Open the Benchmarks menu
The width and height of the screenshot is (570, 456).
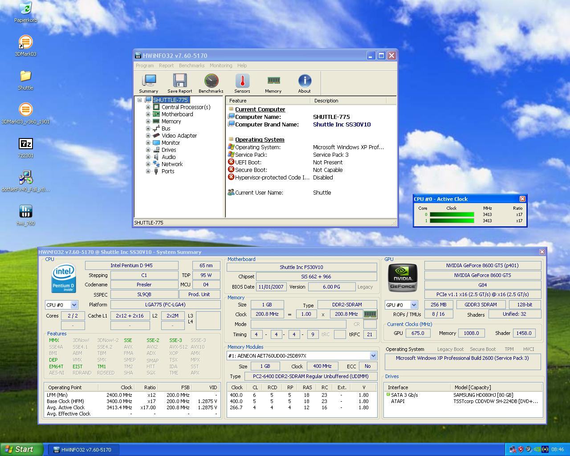click(191, 65)
